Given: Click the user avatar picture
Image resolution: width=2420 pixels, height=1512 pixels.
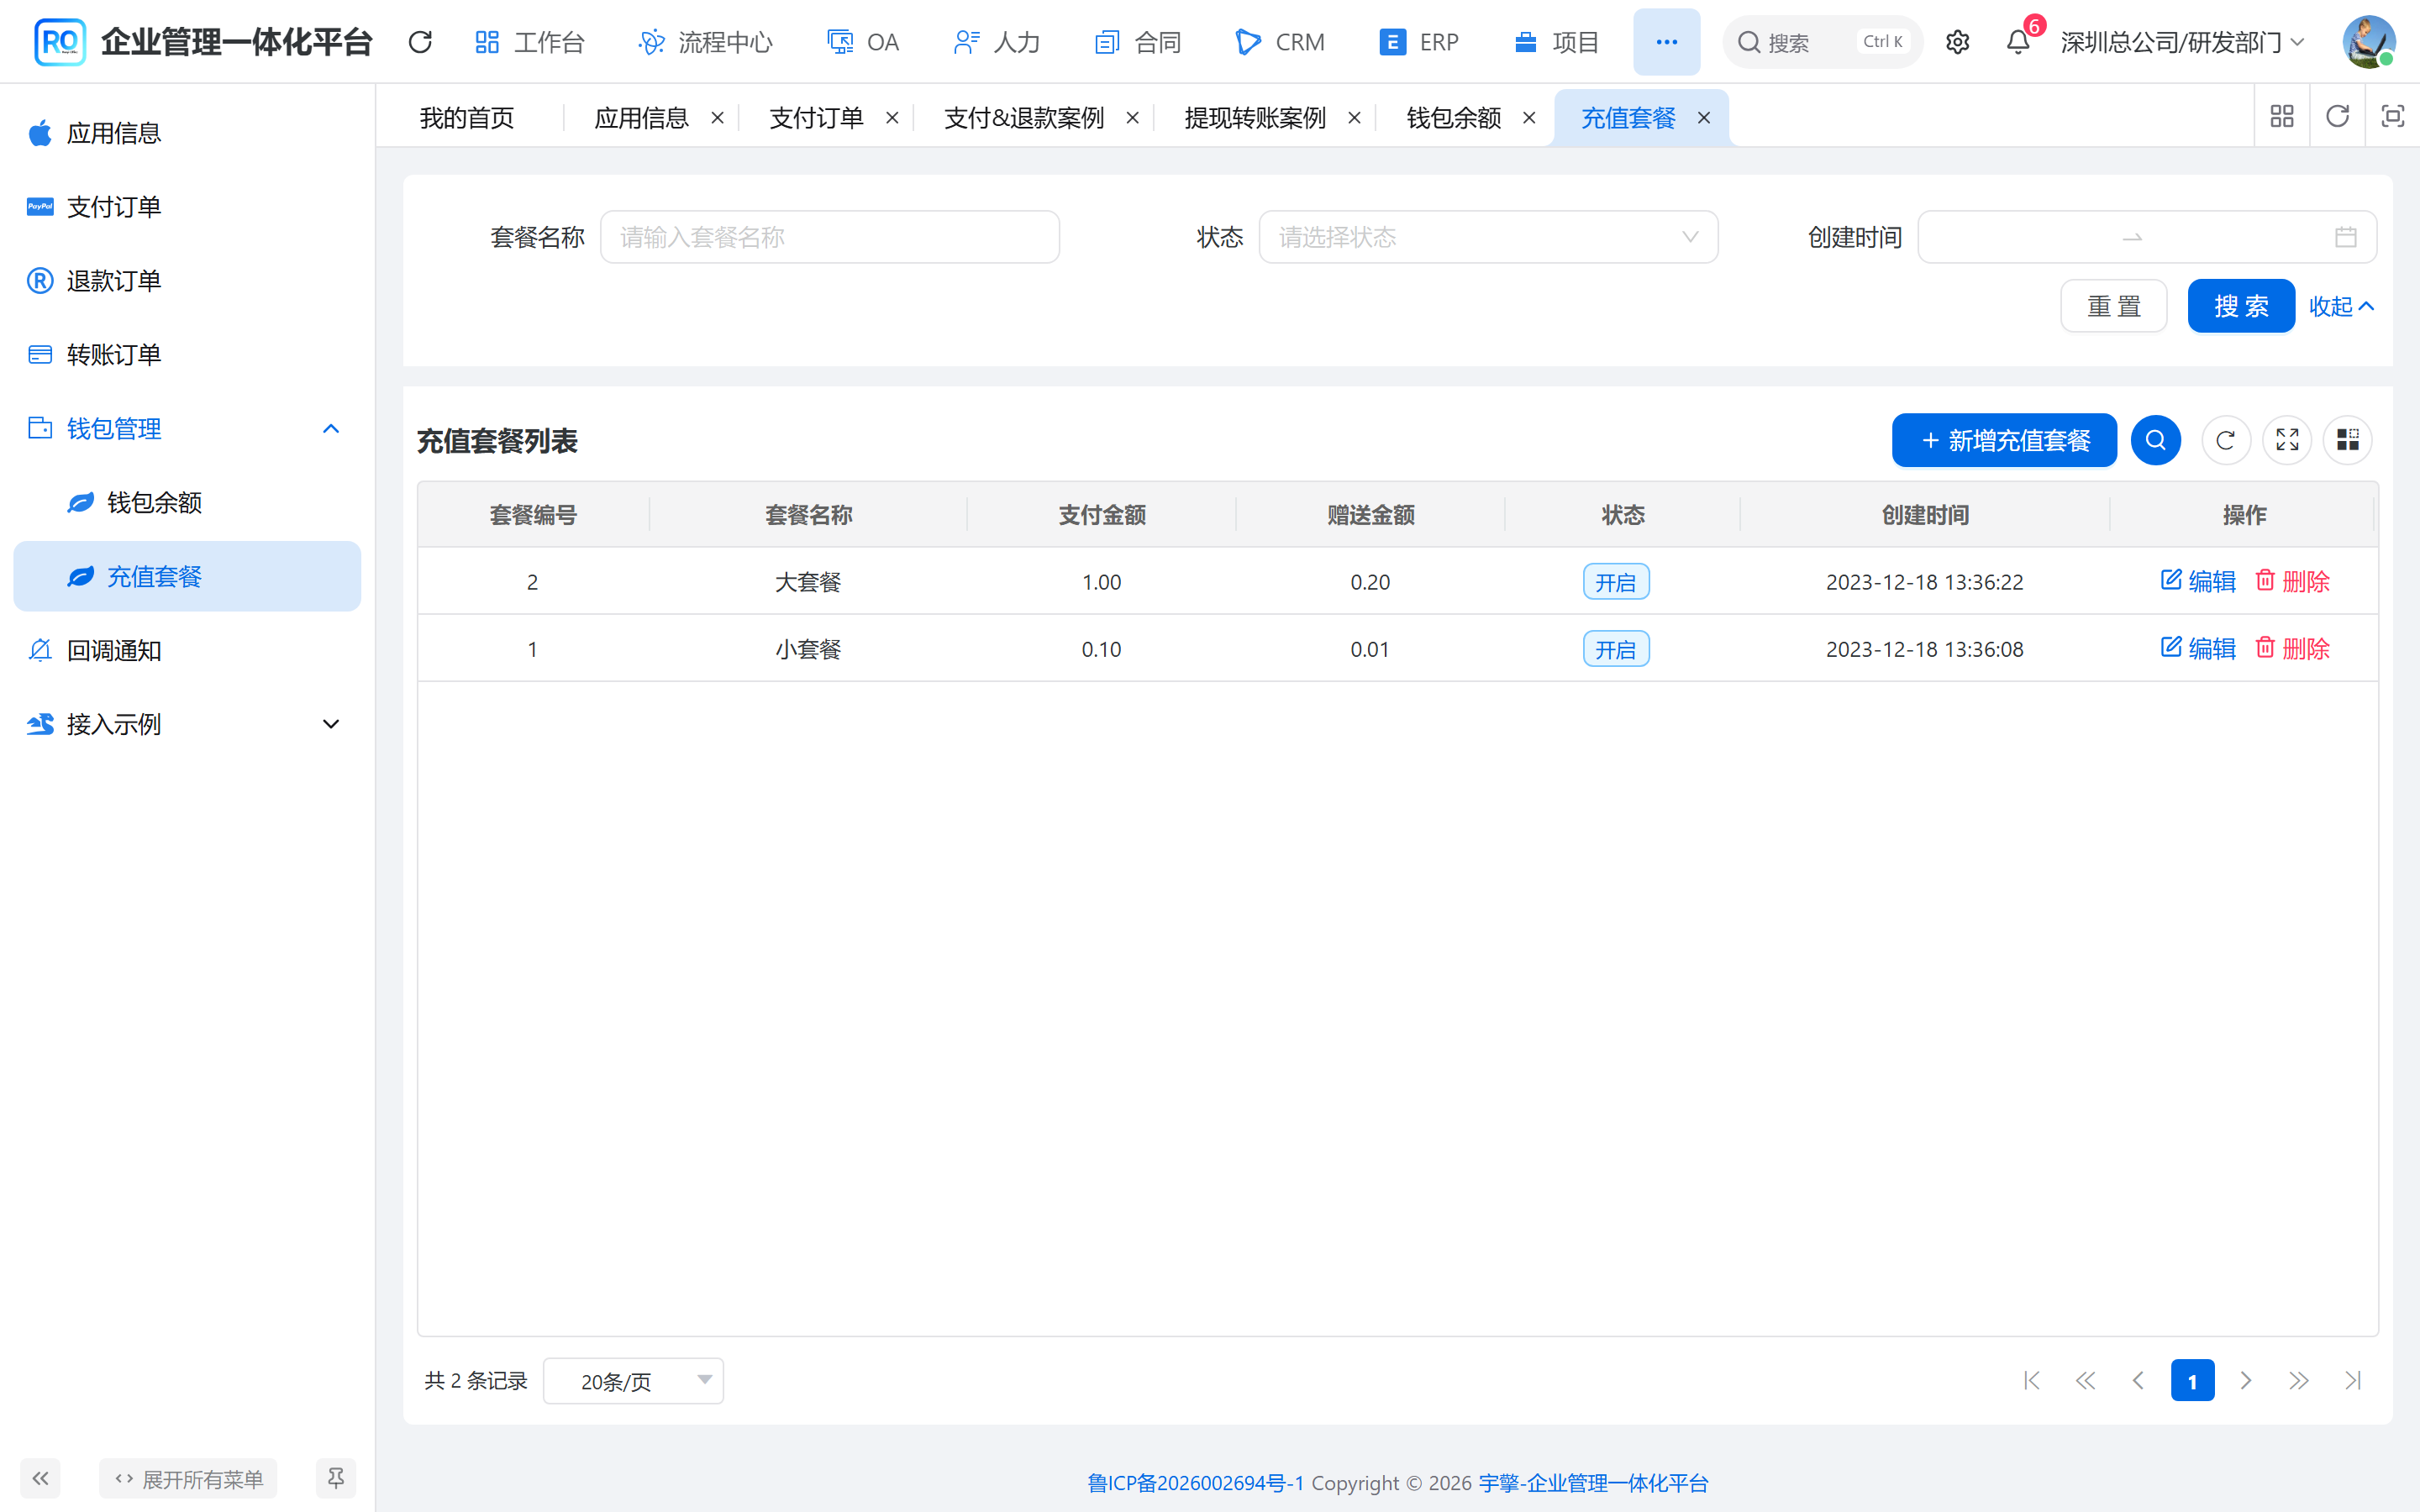Looking at the screenshot, I should click(2368, 42).
